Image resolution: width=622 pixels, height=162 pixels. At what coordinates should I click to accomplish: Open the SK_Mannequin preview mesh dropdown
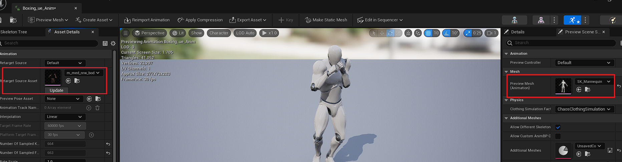tap(594, 82)
